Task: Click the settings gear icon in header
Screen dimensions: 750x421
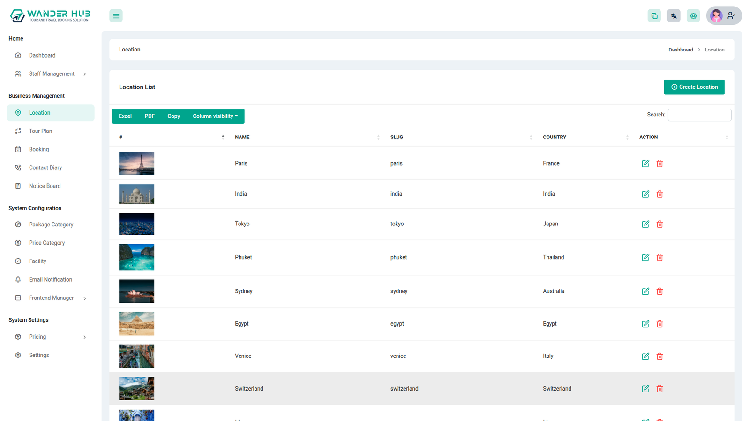Action: click(x=693, y=16)
